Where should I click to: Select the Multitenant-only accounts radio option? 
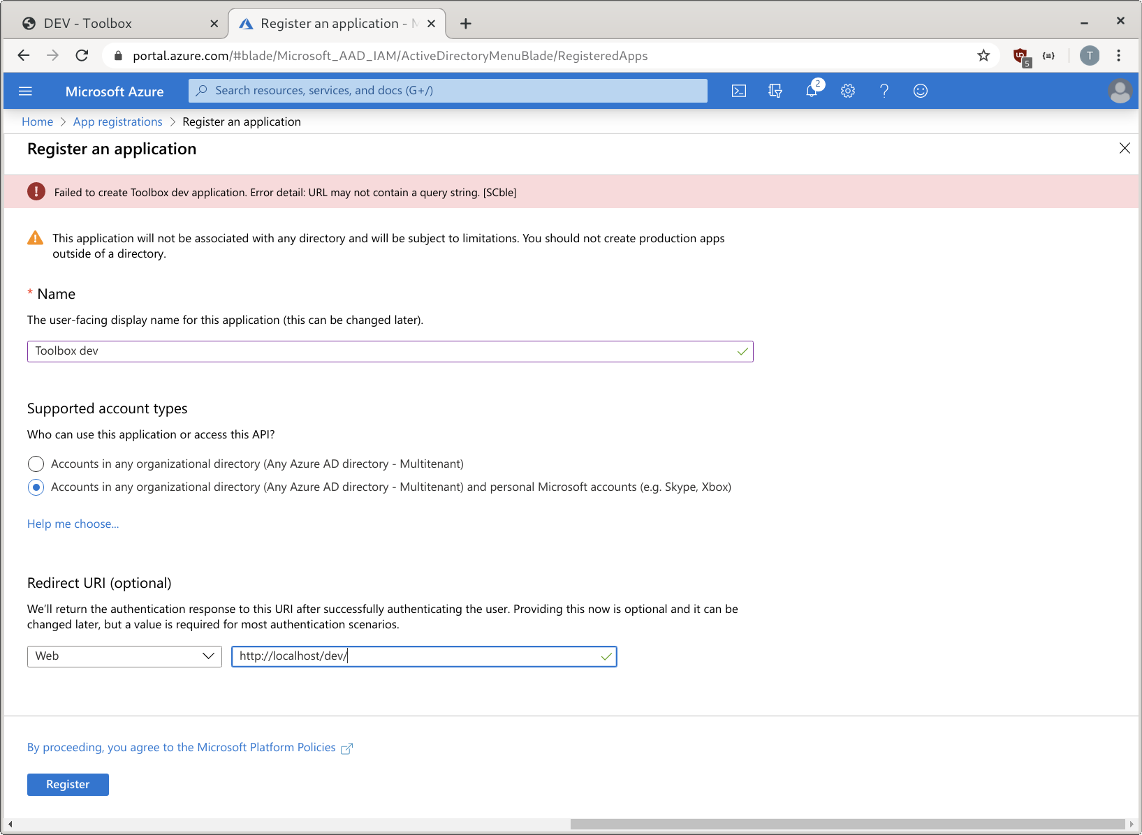[36, 464]
